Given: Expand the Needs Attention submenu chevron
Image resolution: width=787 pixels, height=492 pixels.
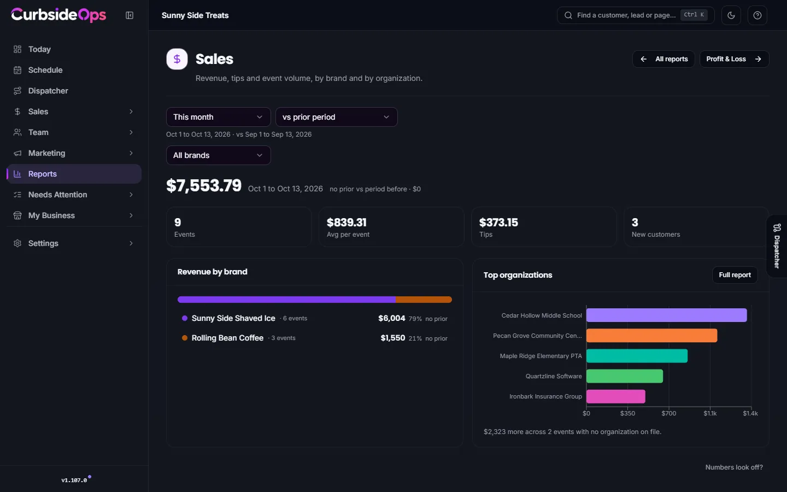Looking at the screenshot, I should pos(131,195).
